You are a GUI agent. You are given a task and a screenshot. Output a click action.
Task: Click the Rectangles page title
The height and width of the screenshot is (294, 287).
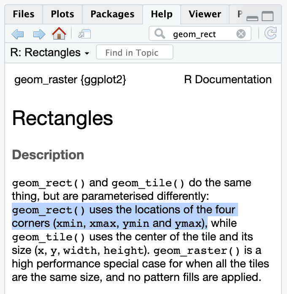[62, 119]
